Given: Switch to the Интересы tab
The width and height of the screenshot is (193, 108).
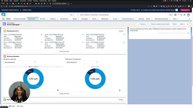Looking at the screenshot, I should coord(53,19).
